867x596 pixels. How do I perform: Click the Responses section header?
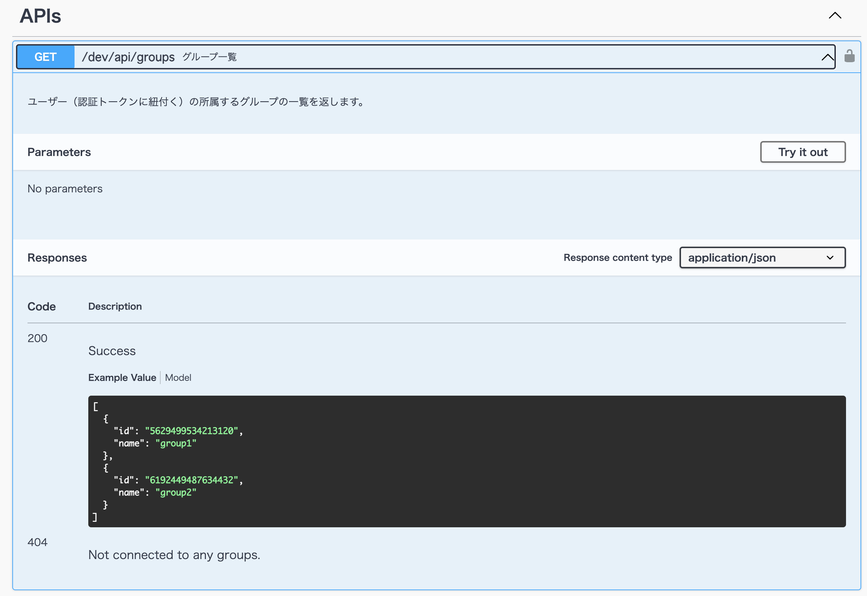point(57,257)
